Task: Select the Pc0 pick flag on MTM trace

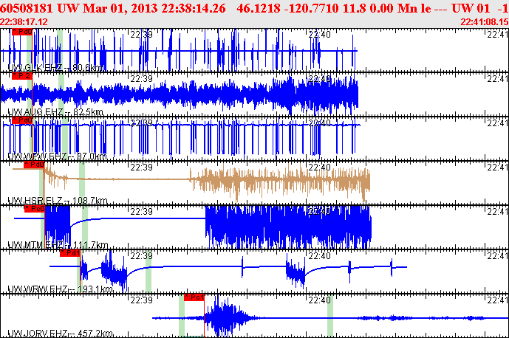Action: click(34, 209)
